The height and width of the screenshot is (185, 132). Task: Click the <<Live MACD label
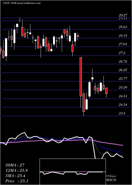(111, 178)
